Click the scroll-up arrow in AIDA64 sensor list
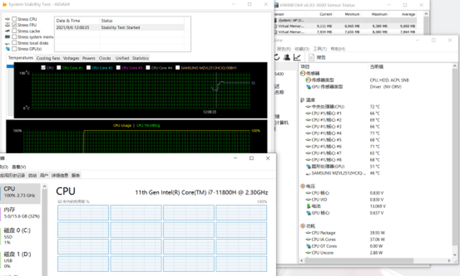Image resolution: width=460 pixels, height=276 pixels. point(455,66)
